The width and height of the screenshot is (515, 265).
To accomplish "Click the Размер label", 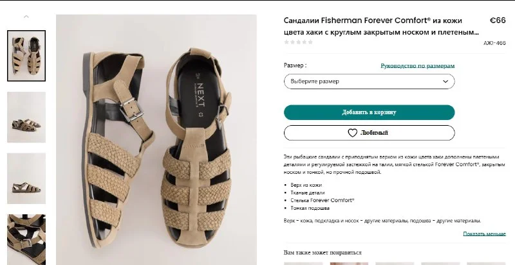I will point(295,65).
